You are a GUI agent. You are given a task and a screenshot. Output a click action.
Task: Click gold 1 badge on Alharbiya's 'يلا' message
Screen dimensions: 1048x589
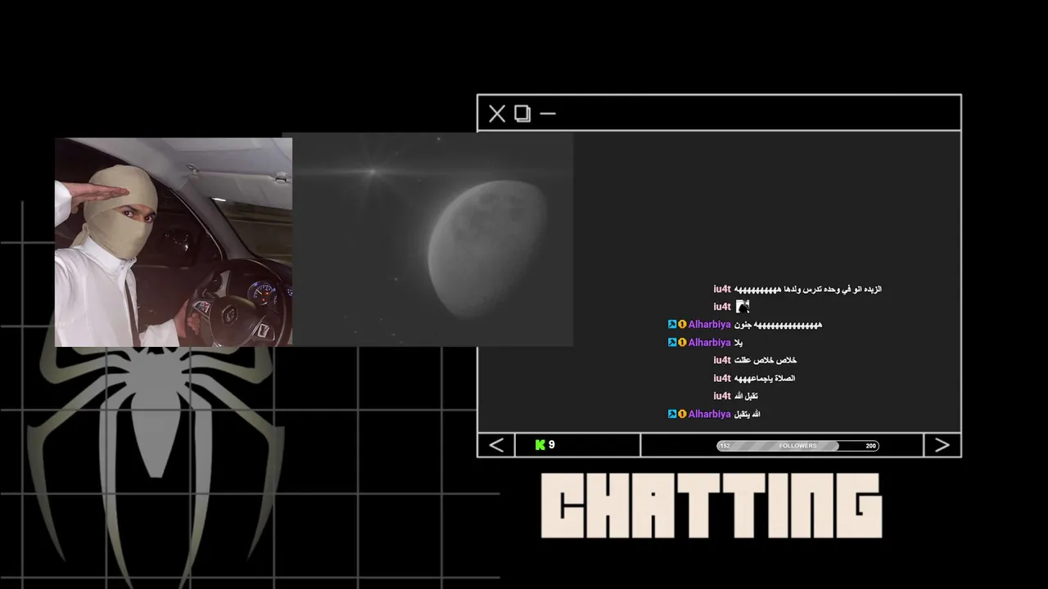[x=682, y=343]
